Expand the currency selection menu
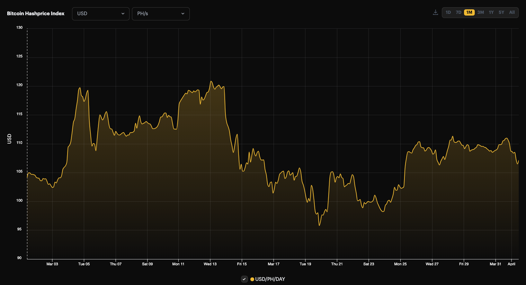The image size is (526, 285). coord(100,13)
